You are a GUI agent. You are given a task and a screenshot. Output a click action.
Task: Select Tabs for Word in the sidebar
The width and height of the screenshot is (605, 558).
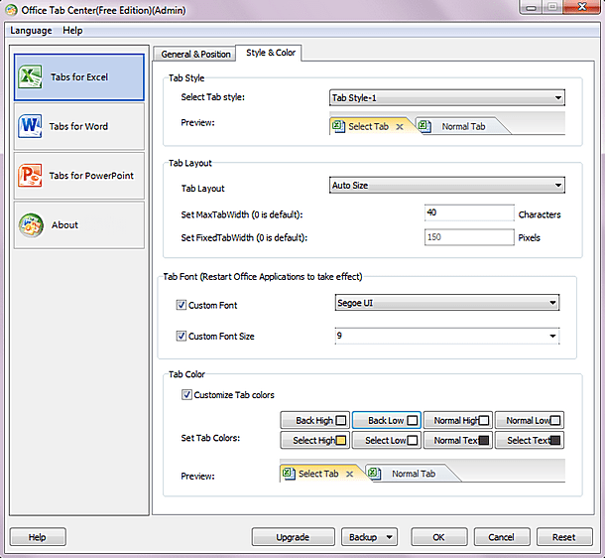(79, 126)
